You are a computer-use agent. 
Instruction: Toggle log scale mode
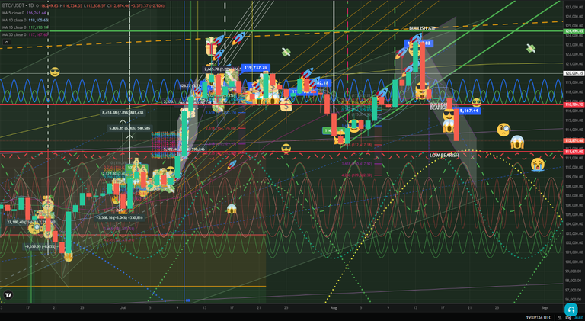tap(568, 318)
